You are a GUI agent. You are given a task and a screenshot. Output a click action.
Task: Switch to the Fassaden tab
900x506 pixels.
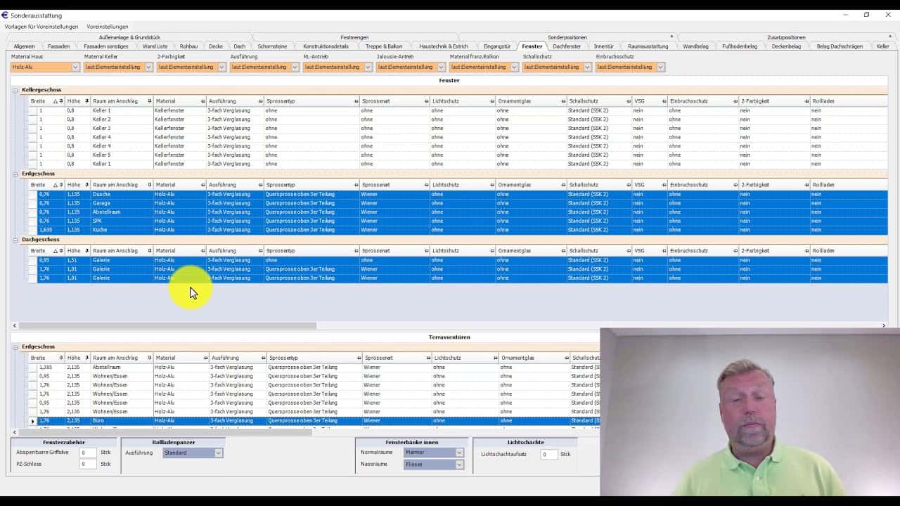click(59, 46)
